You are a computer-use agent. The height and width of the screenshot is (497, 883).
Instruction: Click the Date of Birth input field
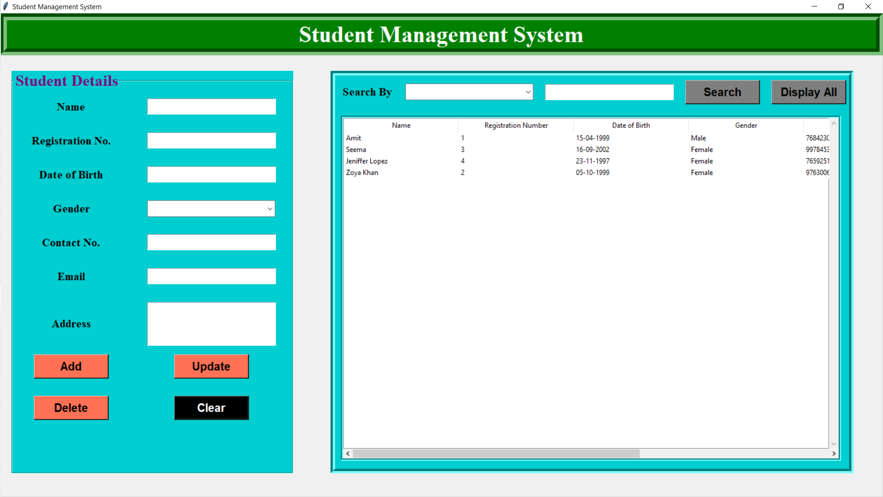(x=211, y=174)
